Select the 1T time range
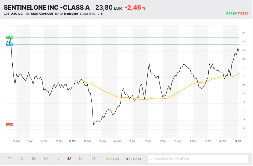The height and width of the screenshot is (166, 253). pos(9,158)
